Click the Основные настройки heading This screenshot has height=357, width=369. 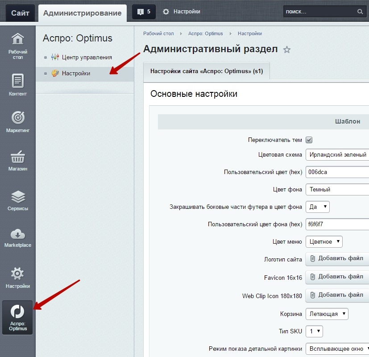click(194, 94)
